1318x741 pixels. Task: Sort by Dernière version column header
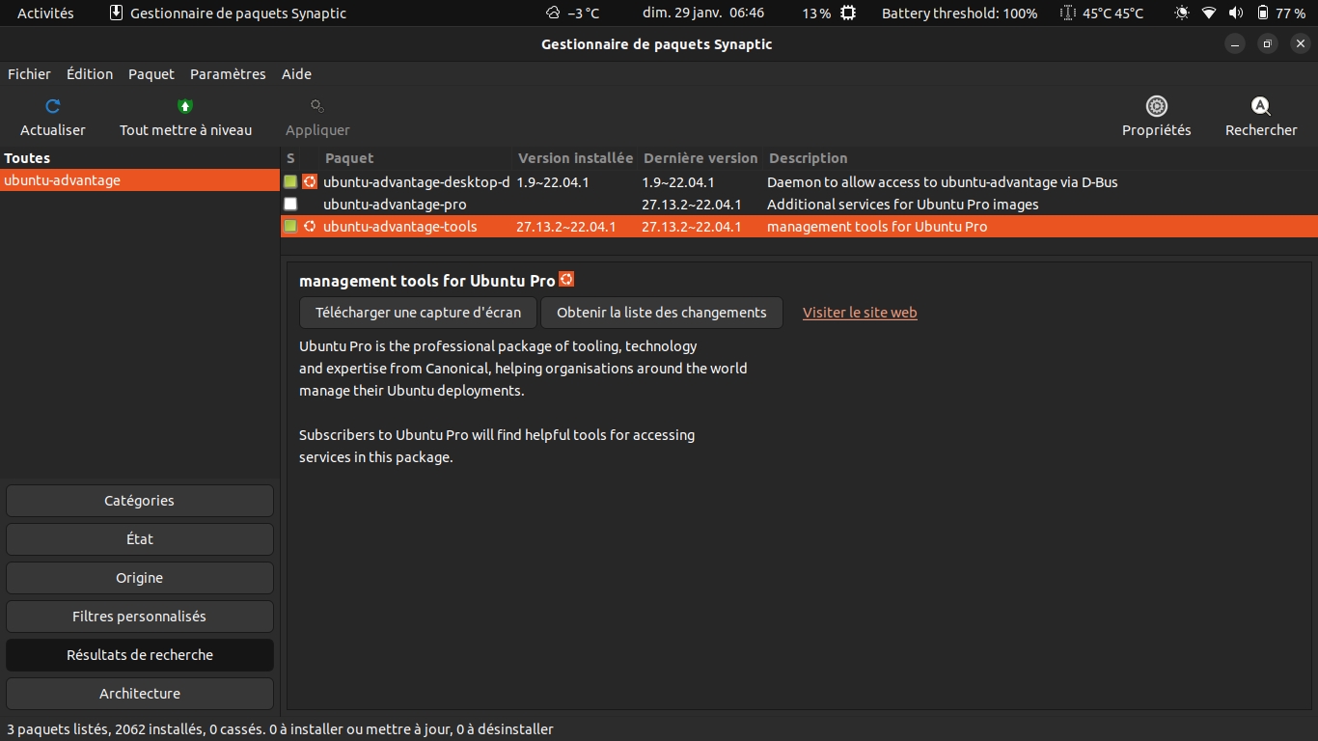coord(701,158)
